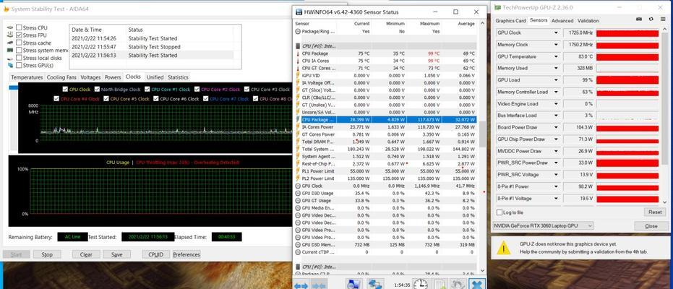Click HWiNFO log file icon
The width and height of the screenshot is (673, 289).
[x=440, y=285]
